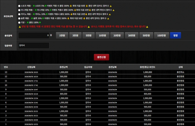This screenshot has height=126, width=195.
Task: Click the 번호 column header
Action: tap(6, 67)
